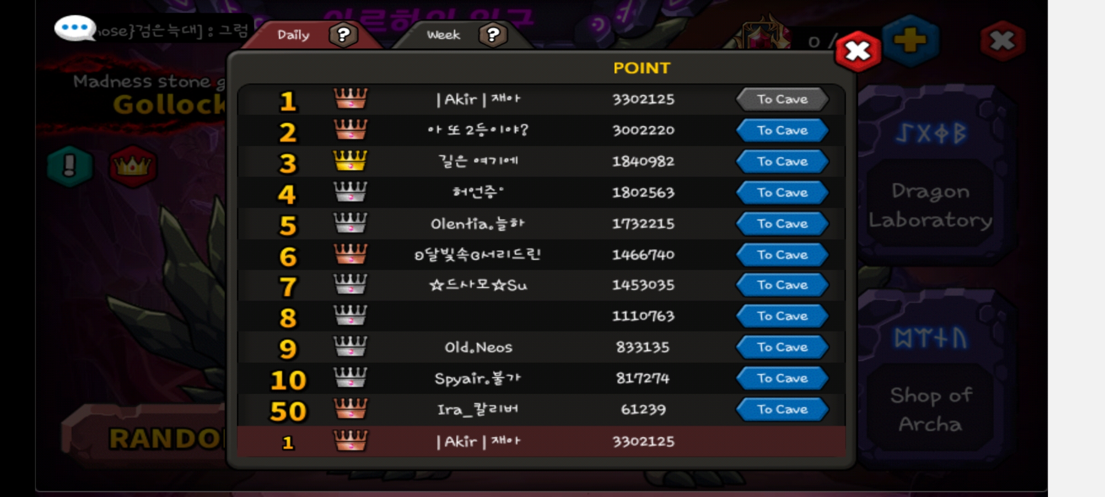1105x497 pixels.
Task: Tap the crown icon of rank 1
Action: click(x=350, y=98)
